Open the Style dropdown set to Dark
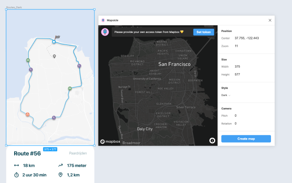Viewport: 292px width, 183px height. pos(226,95)
